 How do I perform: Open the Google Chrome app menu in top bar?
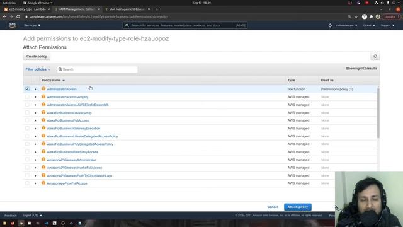point(38,3)
